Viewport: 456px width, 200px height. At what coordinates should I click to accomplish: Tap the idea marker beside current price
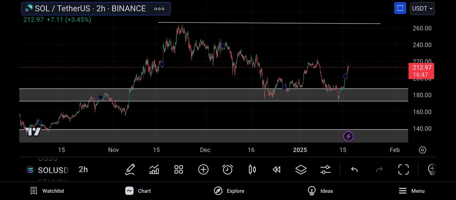(345, 76)
